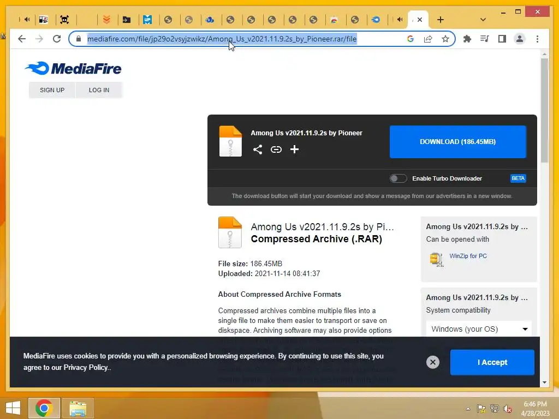
Task: Click the page vertical scrollbar thumb
Action: (544, 110)
